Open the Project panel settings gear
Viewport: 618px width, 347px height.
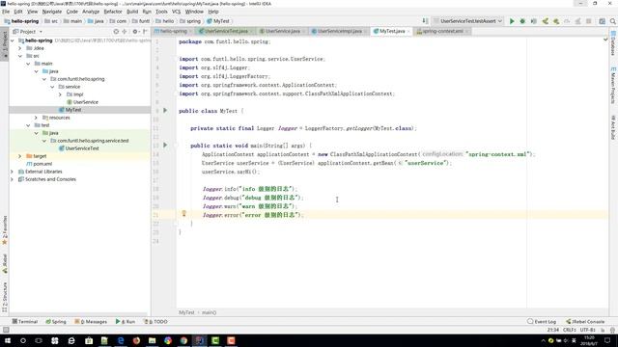point(135,32)
